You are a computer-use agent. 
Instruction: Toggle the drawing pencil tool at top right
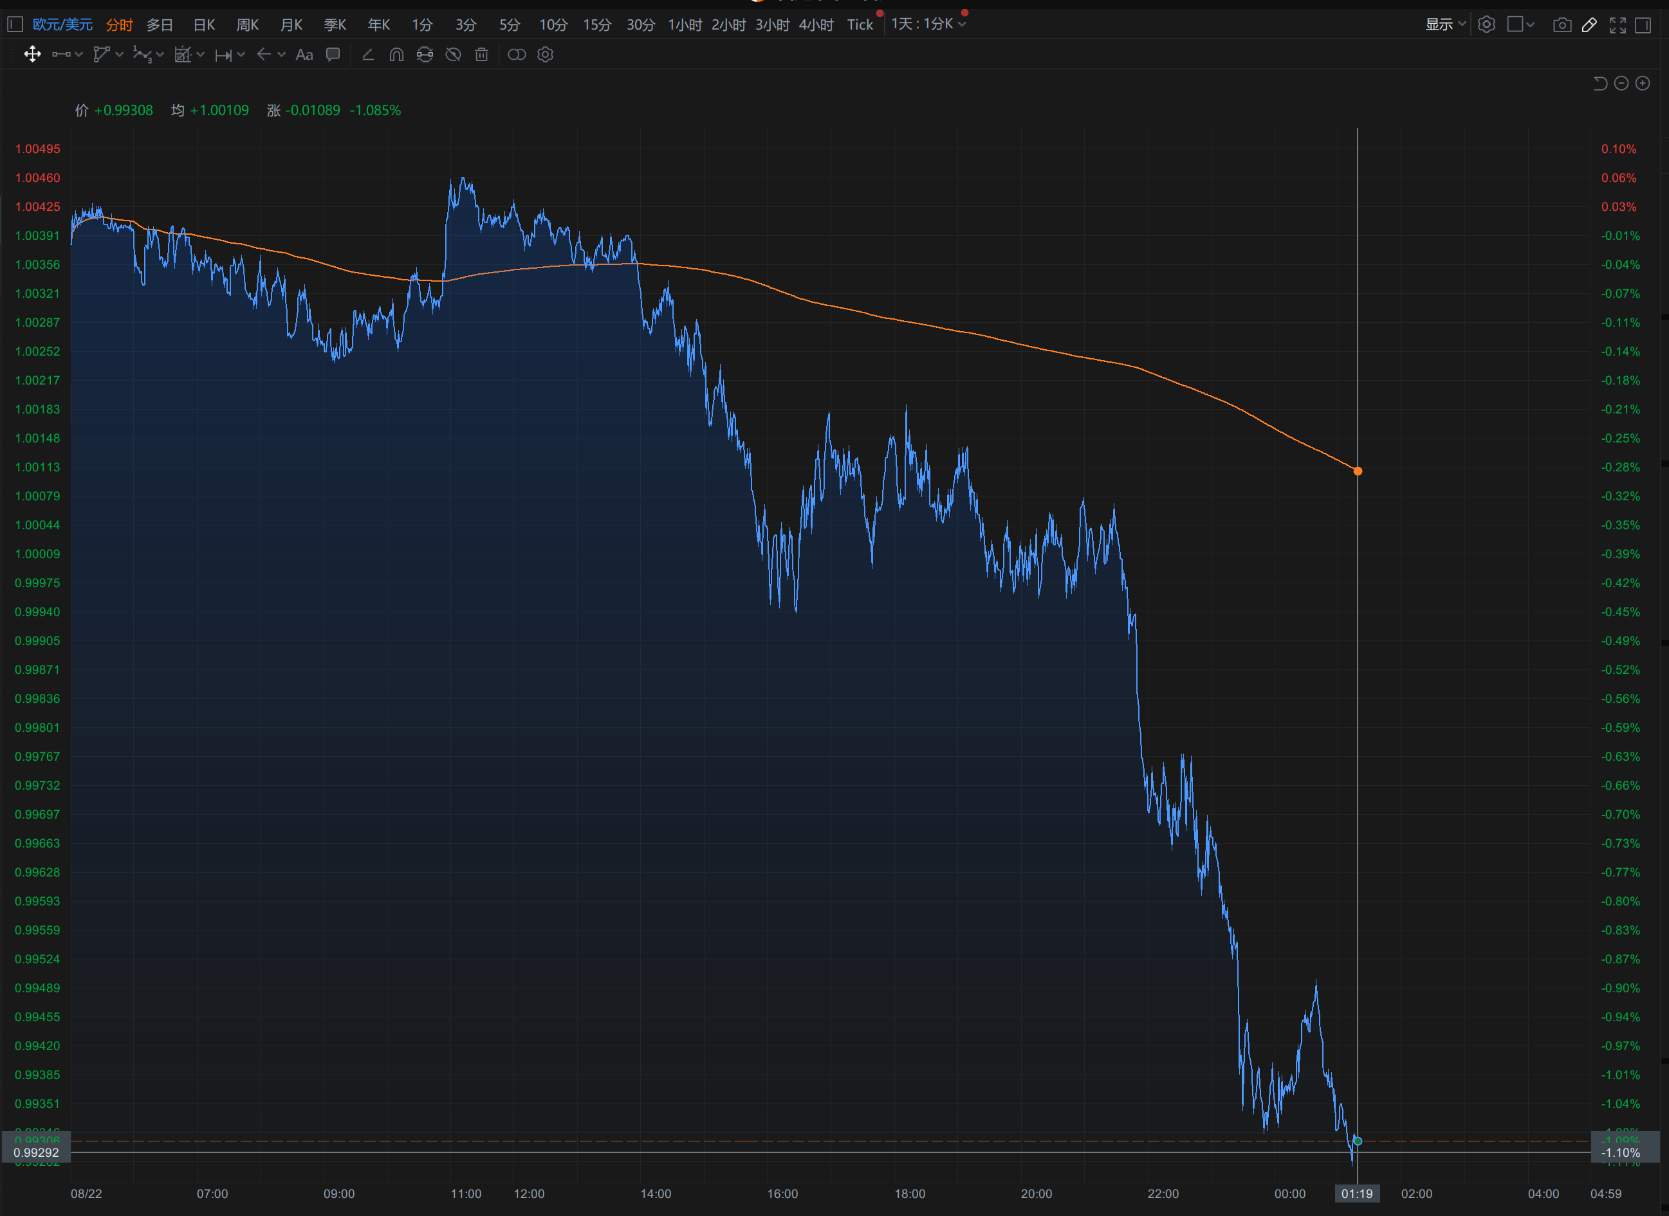pyautogui.click(x=1589, y=25)
